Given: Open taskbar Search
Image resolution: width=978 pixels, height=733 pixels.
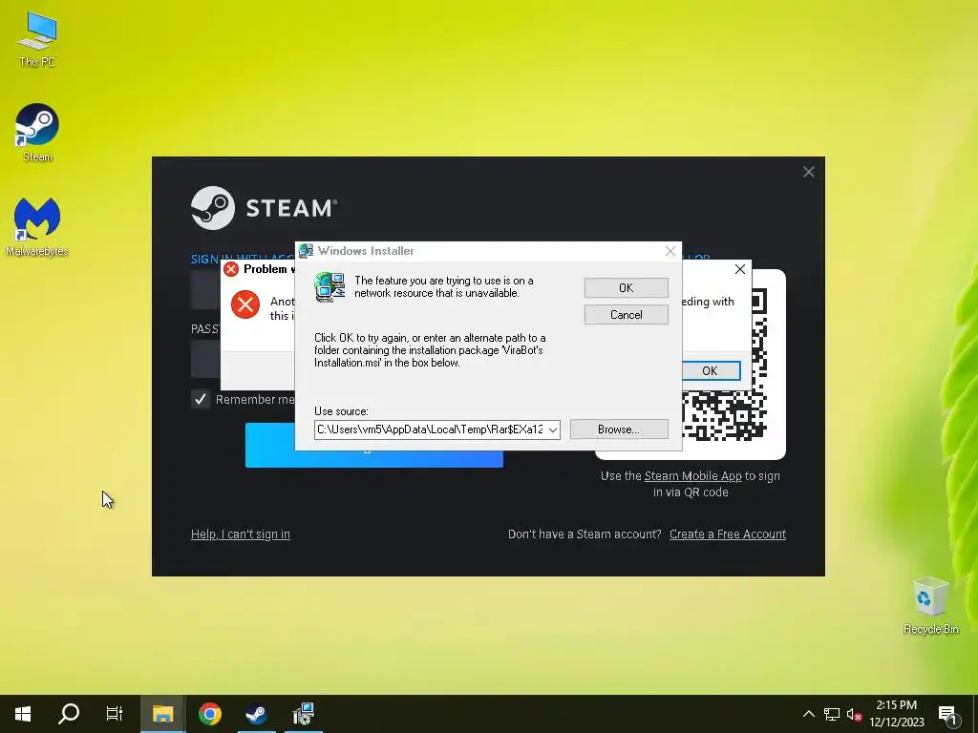Looking at the screenshot, I should 69,714.
